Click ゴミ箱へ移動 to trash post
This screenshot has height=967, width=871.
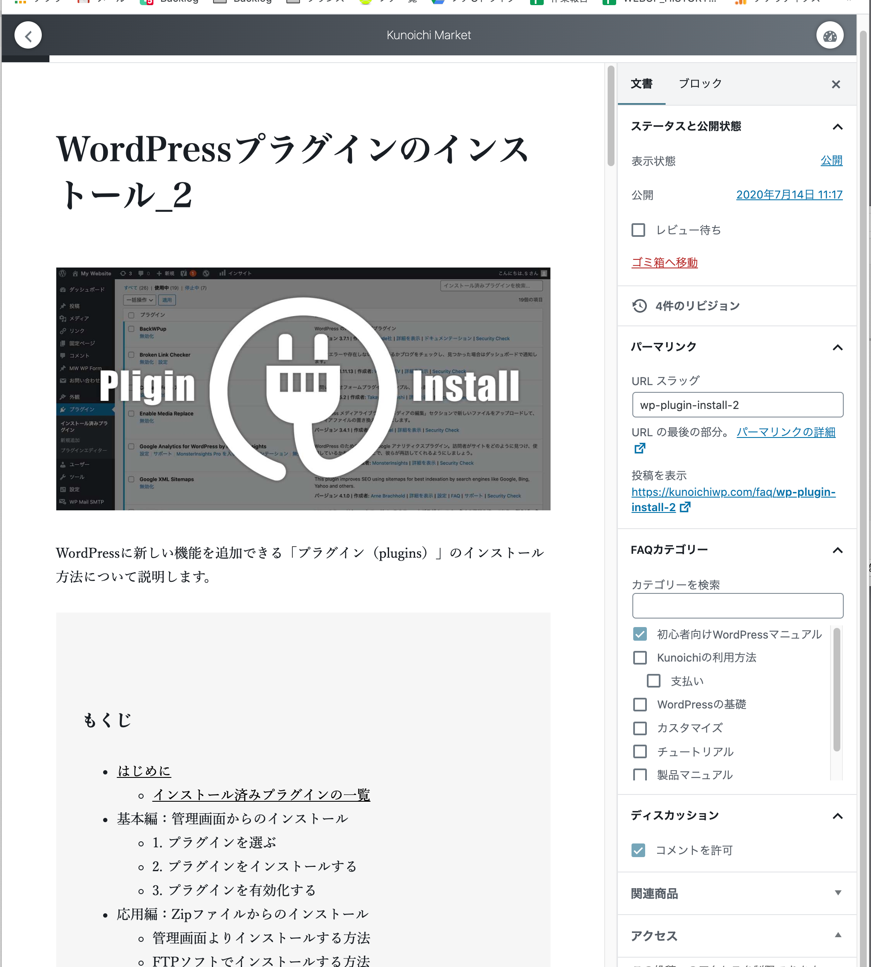(664, 263)
